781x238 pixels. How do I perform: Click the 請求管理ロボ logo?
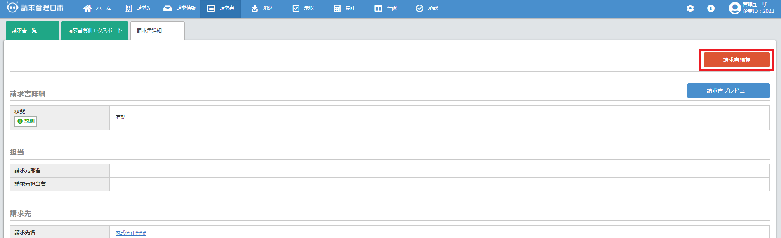(35, 8)
